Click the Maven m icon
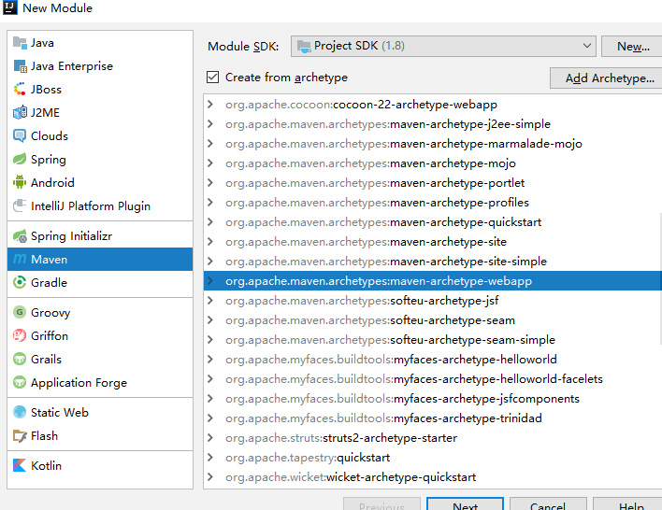 [20, 259]
